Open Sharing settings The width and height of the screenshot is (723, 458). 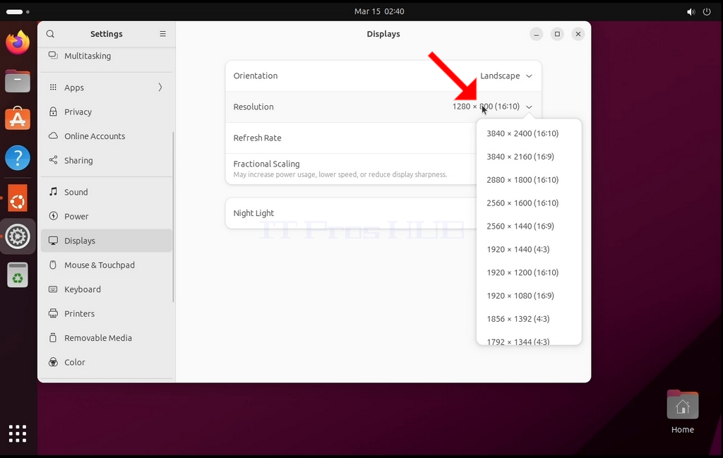pos(107,160)
